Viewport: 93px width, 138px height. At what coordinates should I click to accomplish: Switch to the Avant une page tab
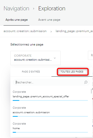point(49,20)
